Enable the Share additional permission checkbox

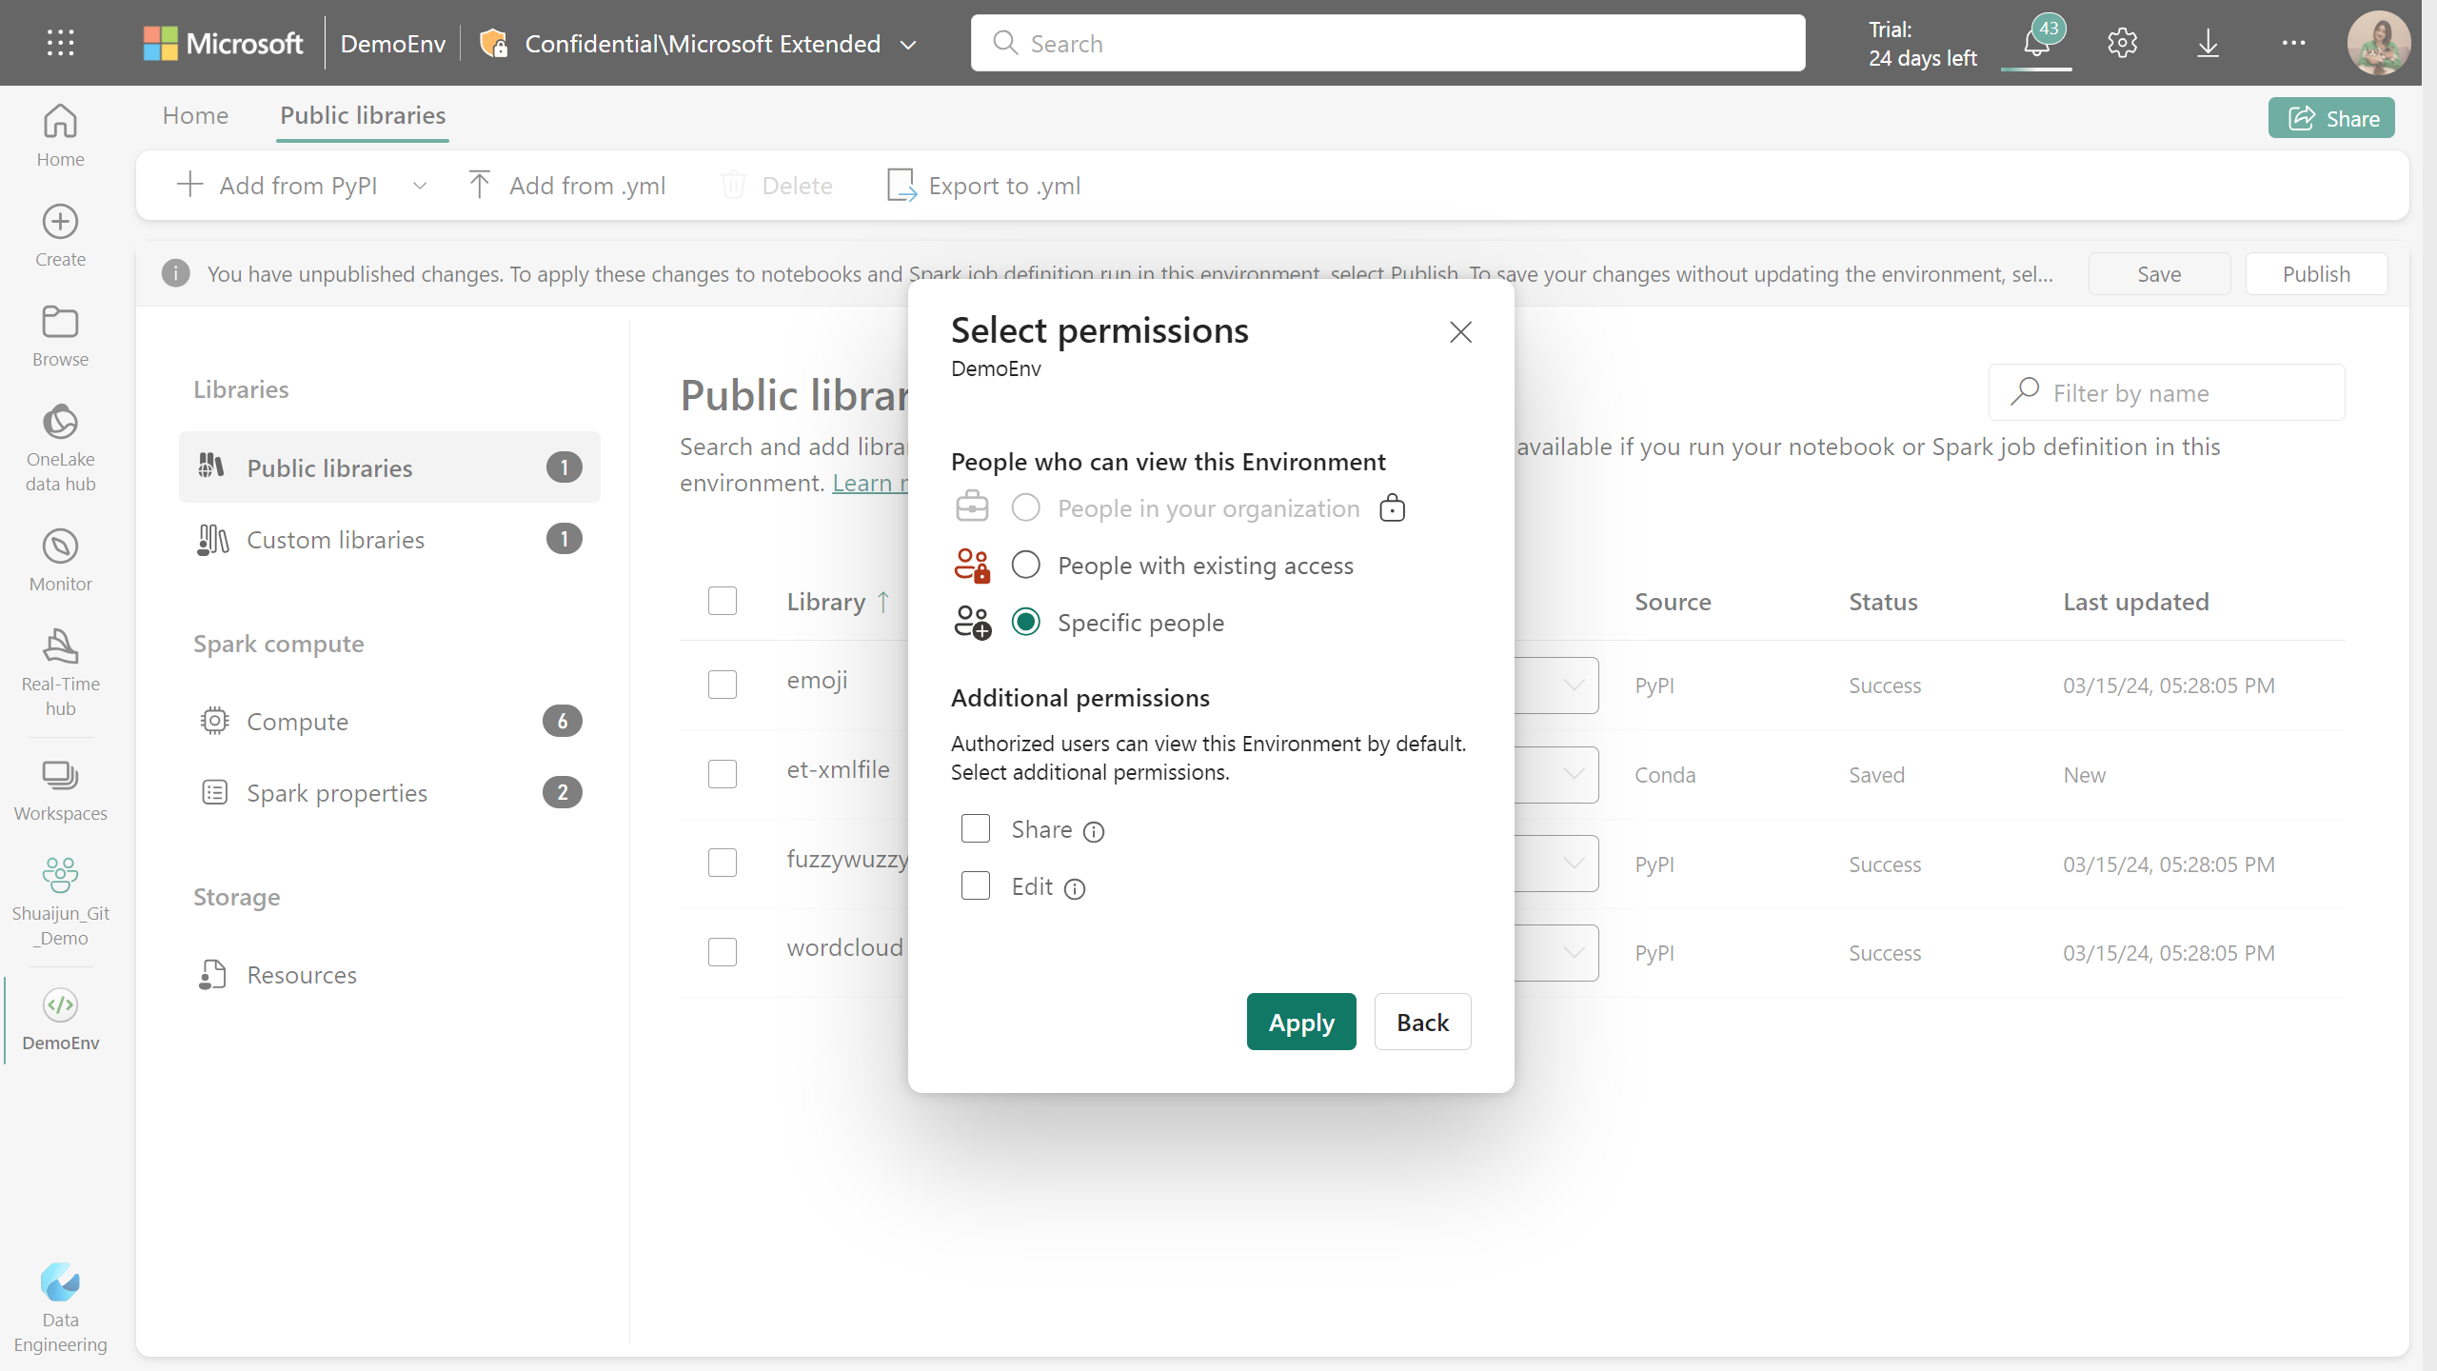974,827
